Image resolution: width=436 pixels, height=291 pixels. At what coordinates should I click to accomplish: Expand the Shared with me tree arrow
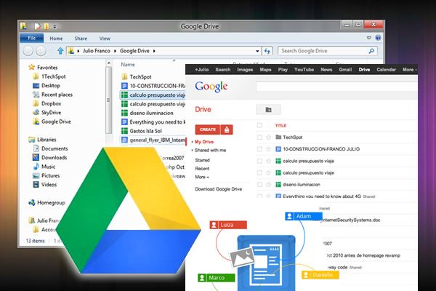pyautogui.click(x=192, y=150)
